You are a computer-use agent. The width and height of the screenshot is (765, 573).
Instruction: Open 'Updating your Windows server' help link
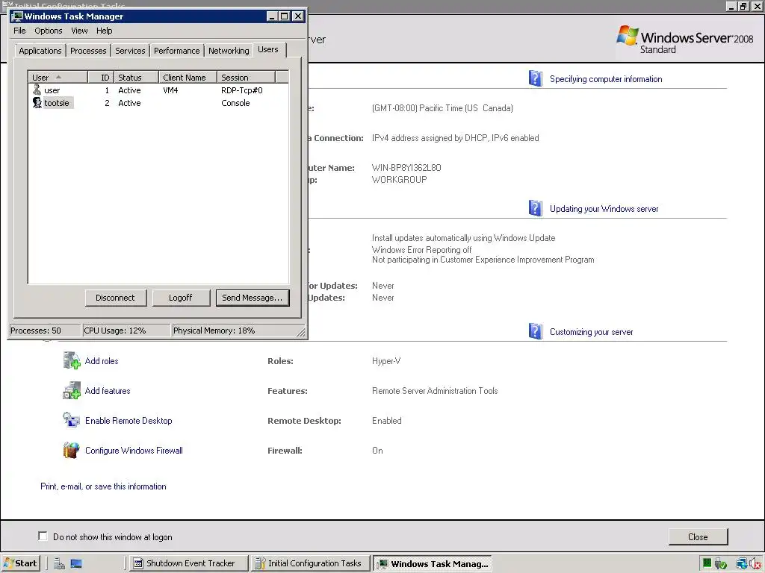(604, 209)
